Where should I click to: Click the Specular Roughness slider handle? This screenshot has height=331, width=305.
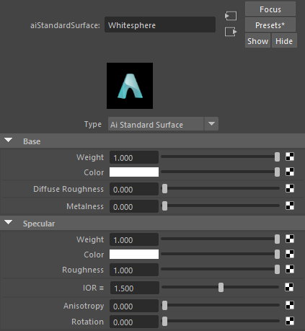[277, 269]
